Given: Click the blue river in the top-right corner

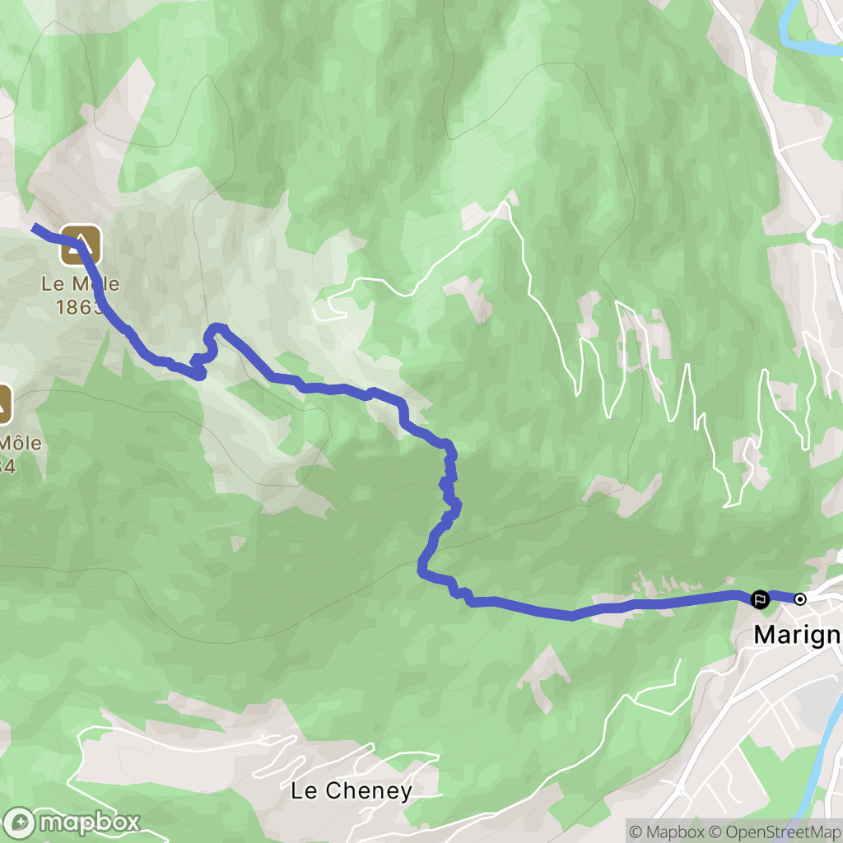Looking at the screenshot, I should [x=807, y=33].
